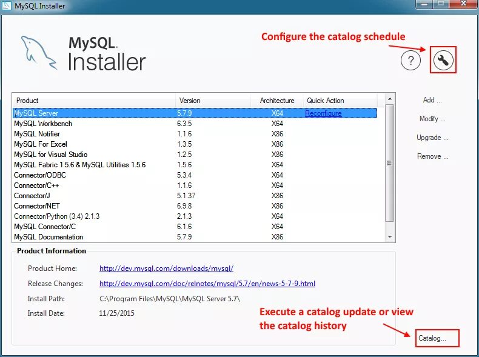Viewport: 479px width, 357px height.
Task: Click X86 architecture of MySQL Notifier
Action: click(277, 134)
